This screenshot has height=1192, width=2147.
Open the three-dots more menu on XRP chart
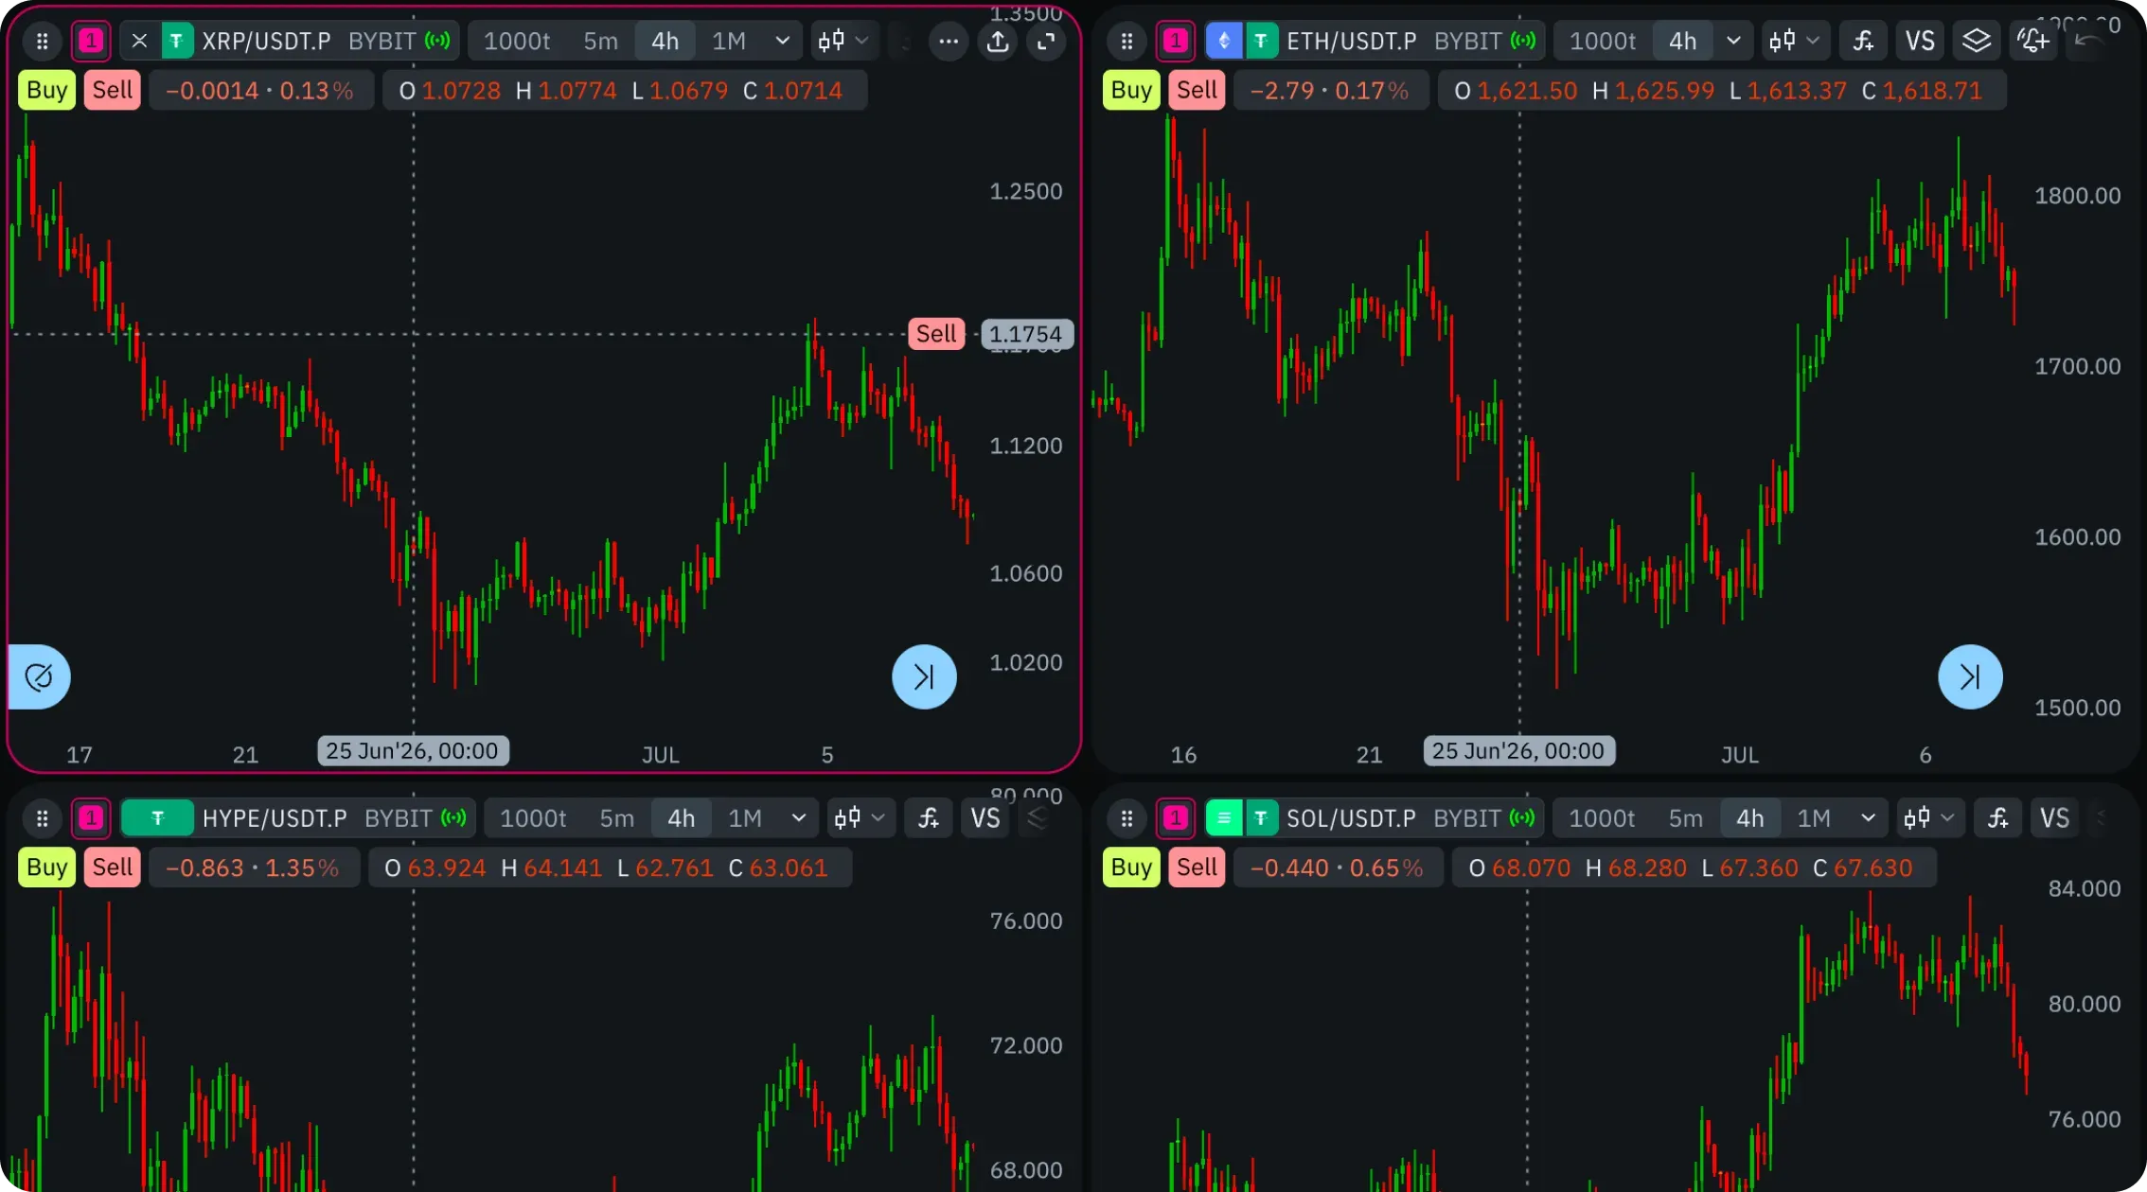coord(949,42)
